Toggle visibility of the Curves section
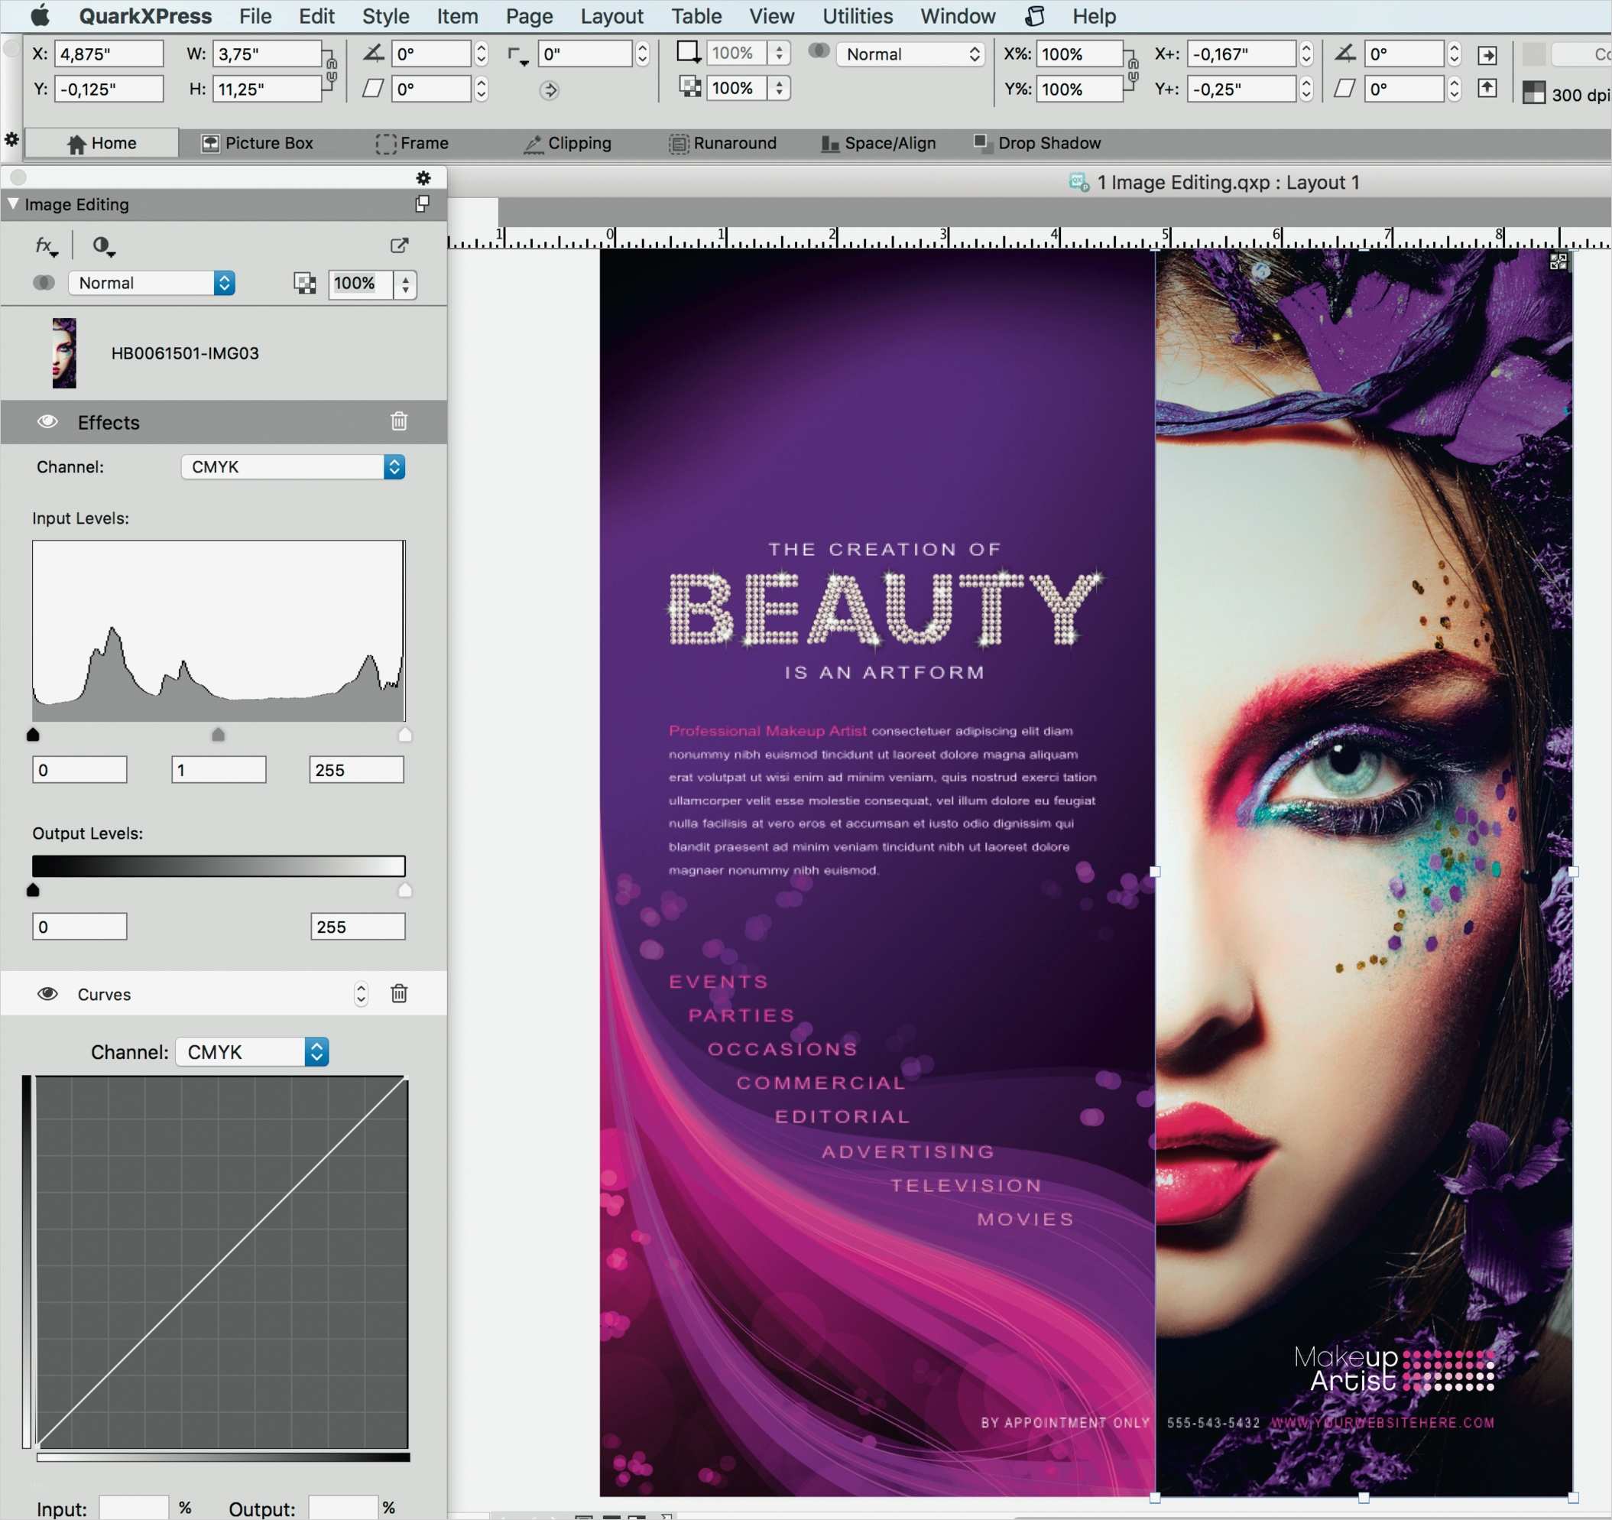1612x1520 pixels. [47, 994]
